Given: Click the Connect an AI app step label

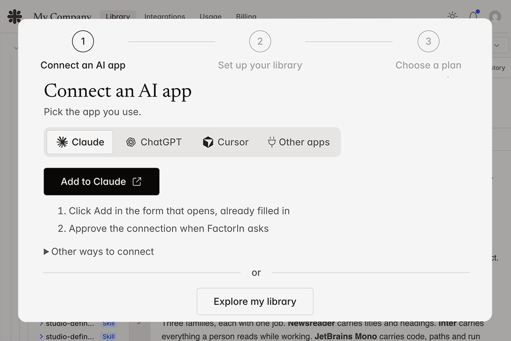Looking at the screenshot, I should (83, 65).
